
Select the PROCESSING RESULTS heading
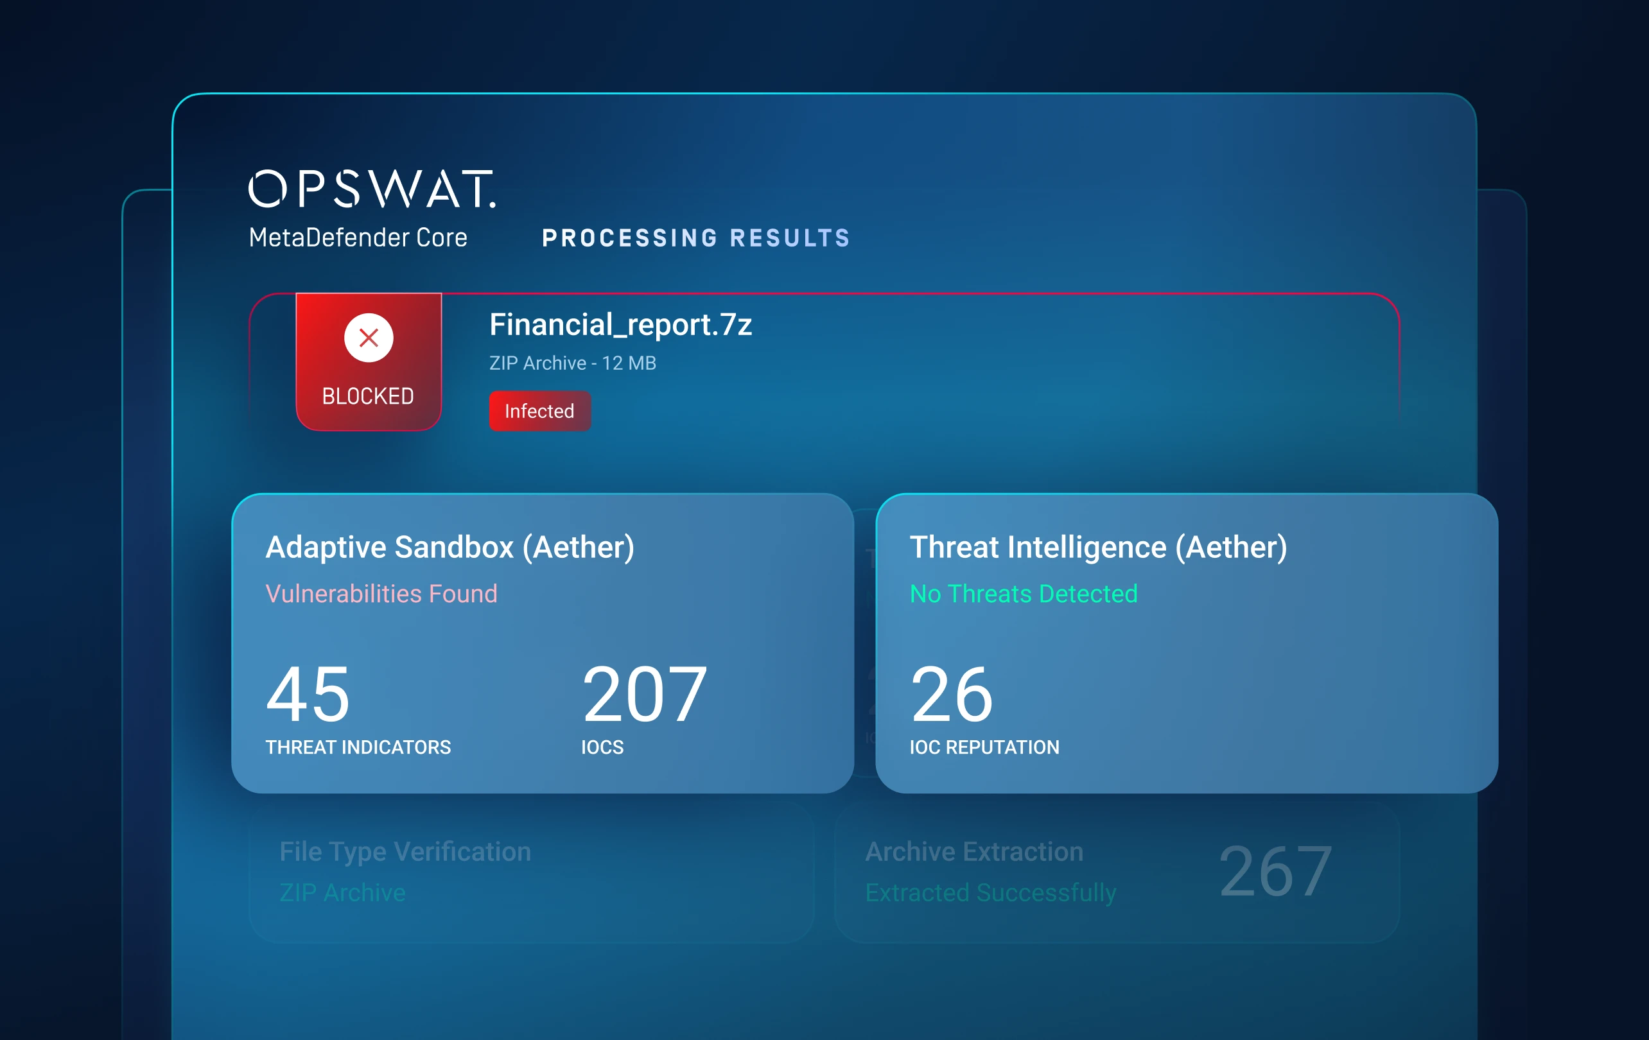click(696, 238)
